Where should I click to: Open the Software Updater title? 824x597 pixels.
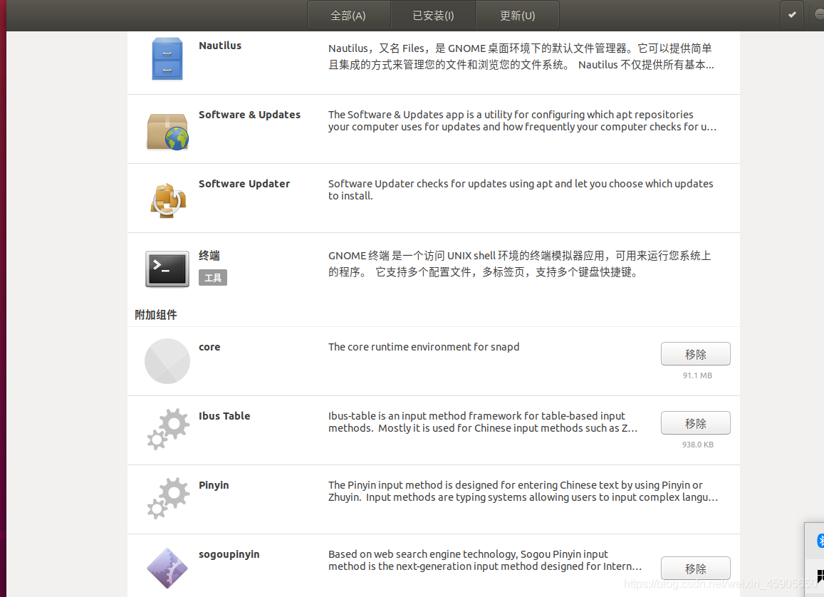[244, 184]
